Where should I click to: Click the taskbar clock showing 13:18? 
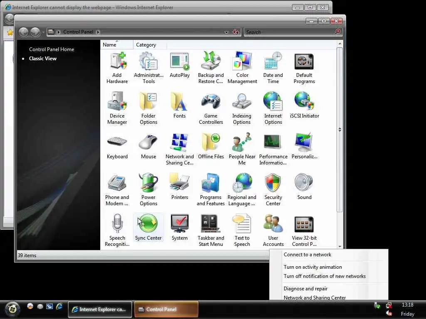tap(408, 305)
